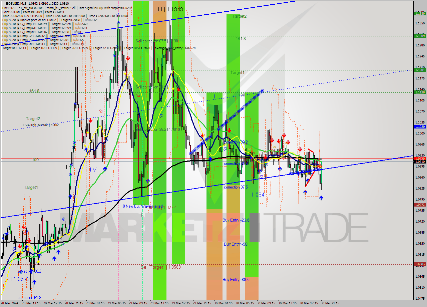Click the red 1.0920 price tag
This screenshot has width=427, height=307.
tap(419, 159)
